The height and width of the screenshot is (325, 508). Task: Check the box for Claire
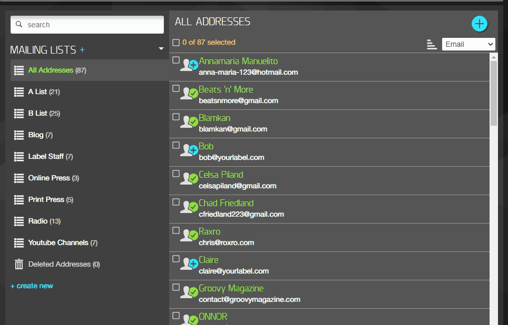click(x=176, y=259)
